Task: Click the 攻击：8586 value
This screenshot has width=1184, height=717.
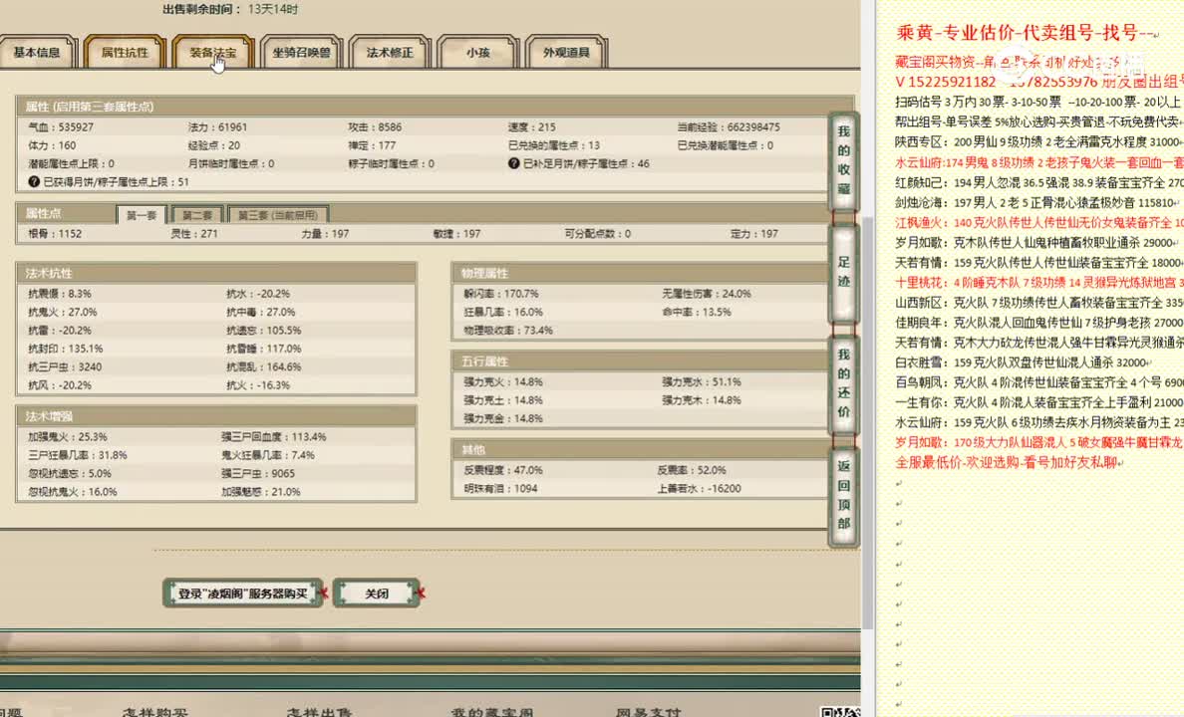Action: 375,126
